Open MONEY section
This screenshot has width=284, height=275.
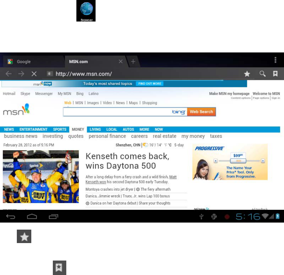78,129
